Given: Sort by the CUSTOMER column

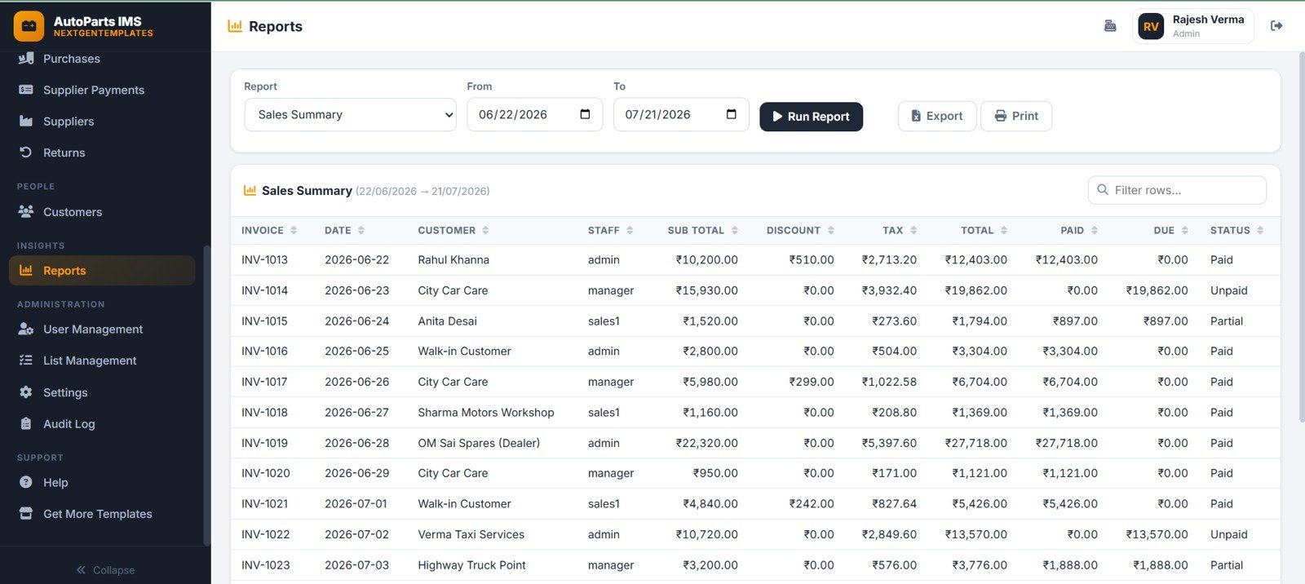Looking at the screenshot, I should point(453,231).
